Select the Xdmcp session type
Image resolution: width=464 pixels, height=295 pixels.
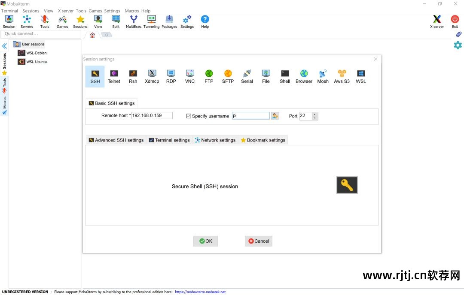point(152,76)
